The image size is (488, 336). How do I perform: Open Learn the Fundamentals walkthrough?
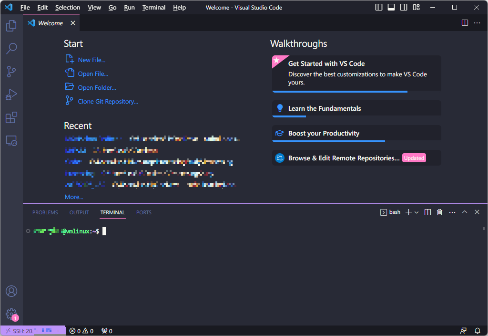point(356,108)
